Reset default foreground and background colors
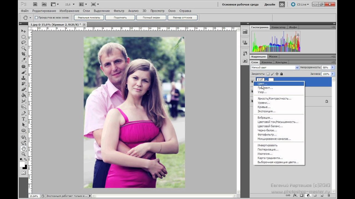The width and height of the screenshot is (355, 199). point(21,160)
